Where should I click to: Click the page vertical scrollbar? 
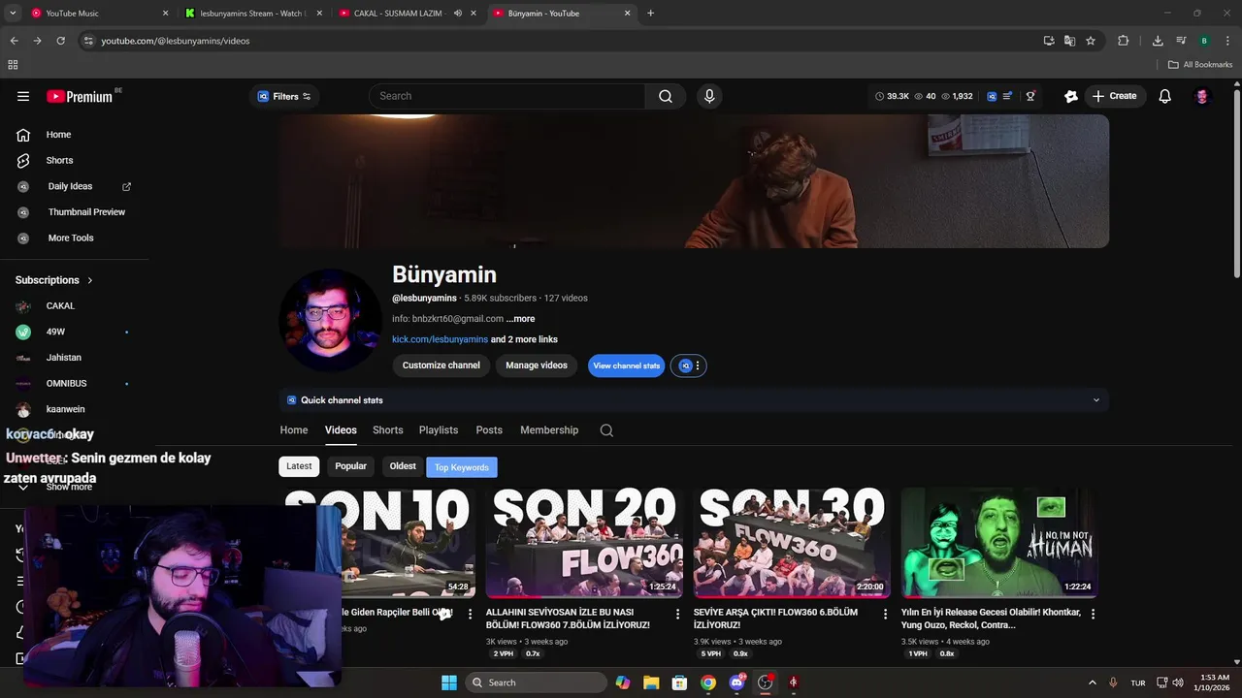(x=1236, y=184)
